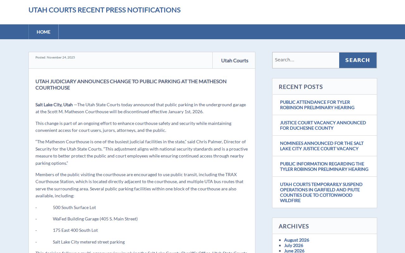Open Public Attendance for Tyler Robinson post
The width and height of the screenshot is (405, 253).
point(317,105)
